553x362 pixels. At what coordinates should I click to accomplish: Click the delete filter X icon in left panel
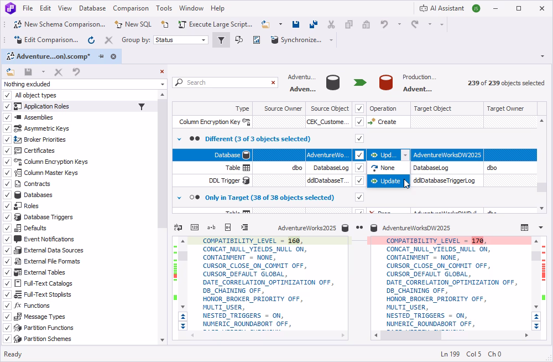(x=59, y=72)
